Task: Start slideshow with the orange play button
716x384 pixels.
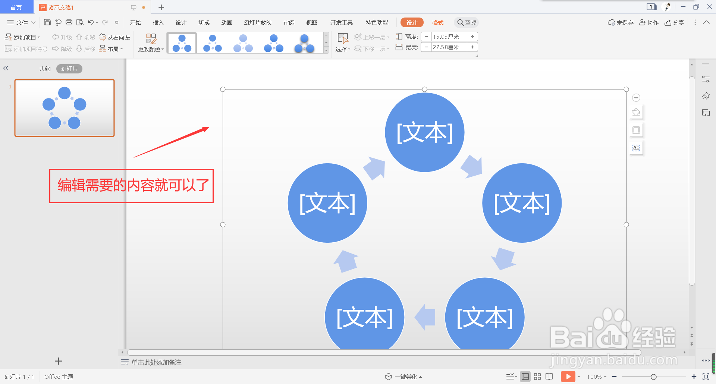Action: pos(568,377)
